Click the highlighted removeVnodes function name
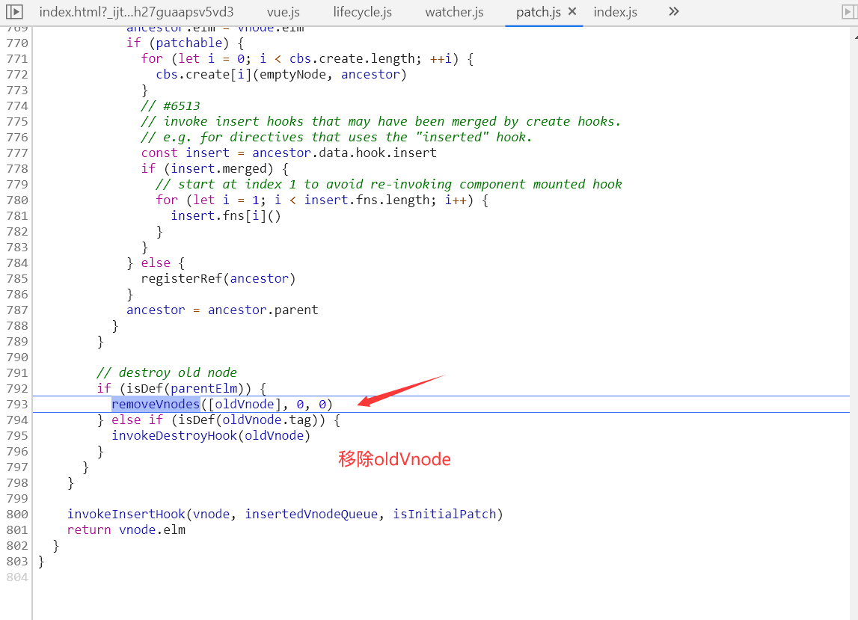The image size is (858, 620). pos(156,405)
